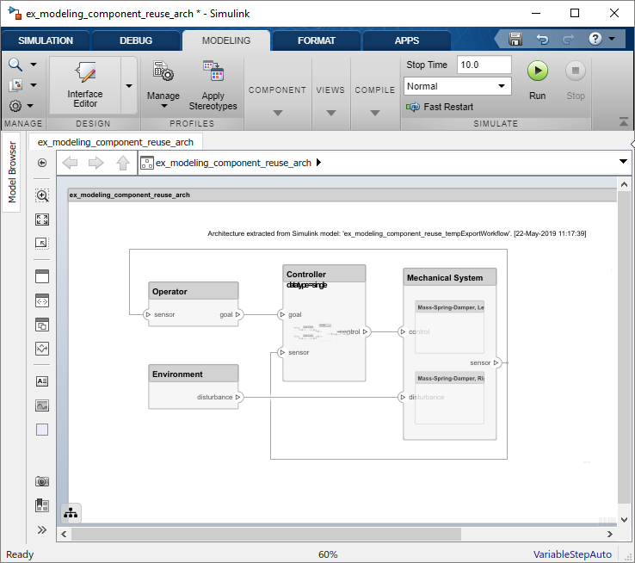Click the Hide/Show Explorer Bar icon

(41, 163)
